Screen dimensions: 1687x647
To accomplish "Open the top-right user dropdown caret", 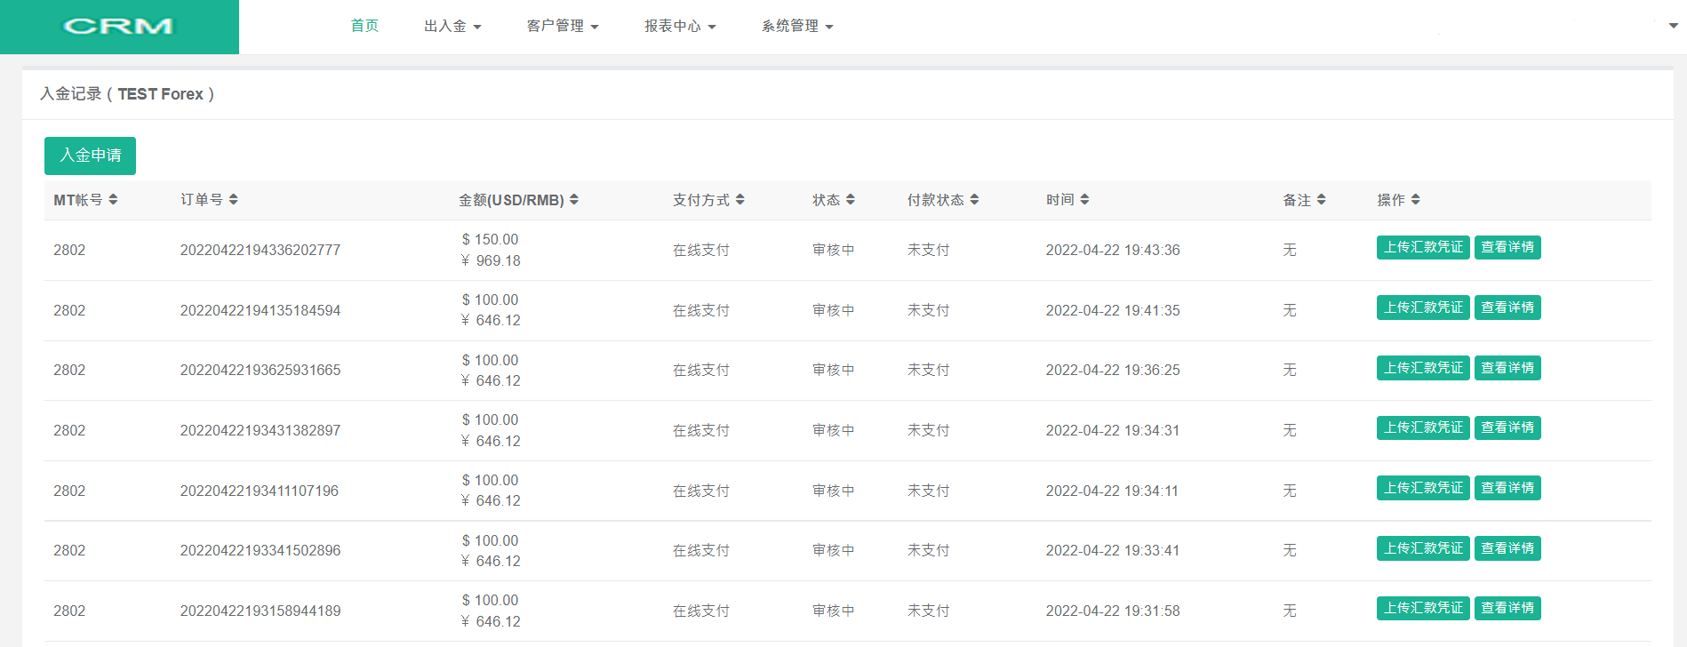I will [1673, 26].
